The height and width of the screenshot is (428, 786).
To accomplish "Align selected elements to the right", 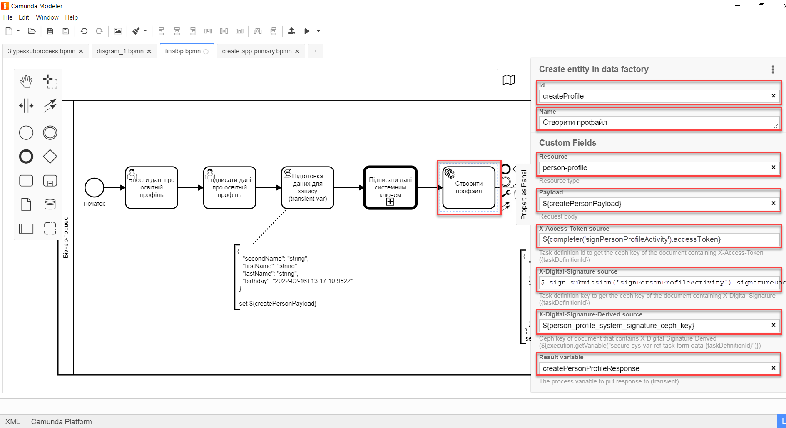I will (192, 31).
